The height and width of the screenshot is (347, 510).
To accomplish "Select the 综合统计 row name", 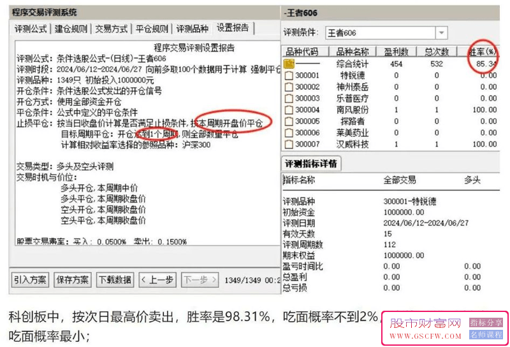I will click(x=353, y=64).
